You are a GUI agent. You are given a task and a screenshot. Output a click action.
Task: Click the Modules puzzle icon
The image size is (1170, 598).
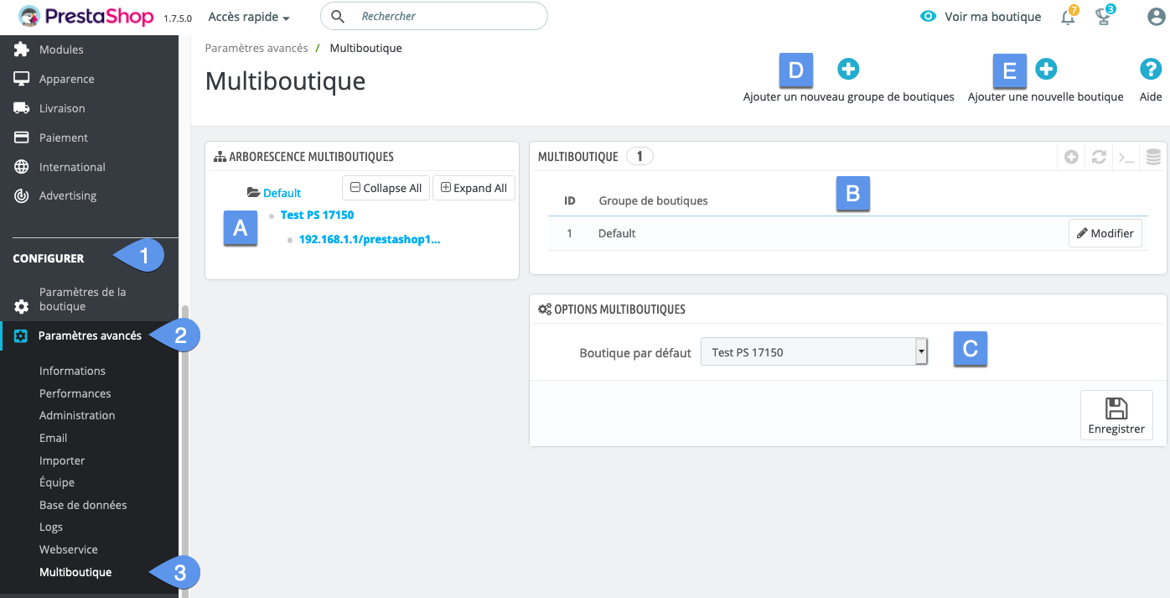[22, 49]
